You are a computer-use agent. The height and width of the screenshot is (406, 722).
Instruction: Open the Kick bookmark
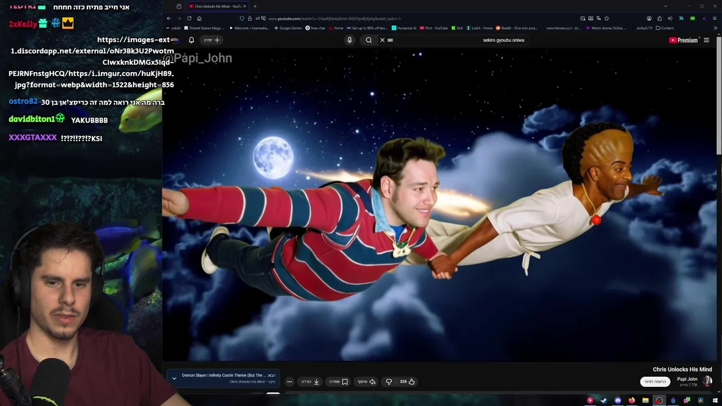click(x=457, y=28)
